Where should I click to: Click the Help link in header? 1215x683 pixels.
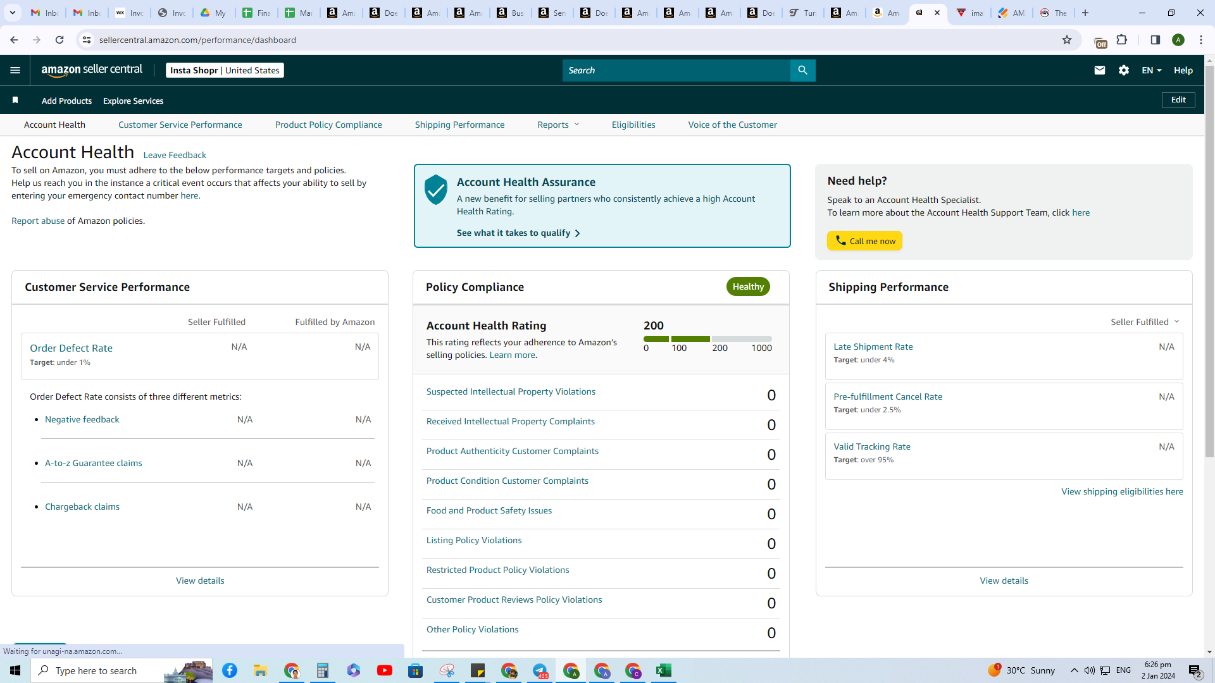pos(1183,70)
